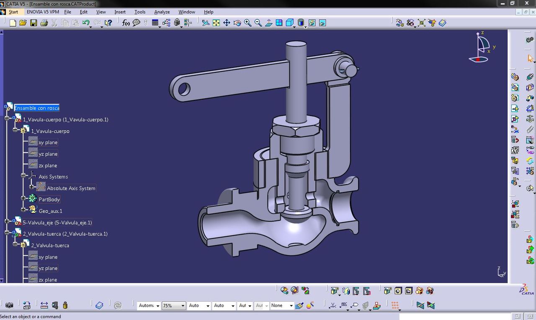Screen dimensions: 536x320
Task: Open the Help menu
Action: click(209, 12)
